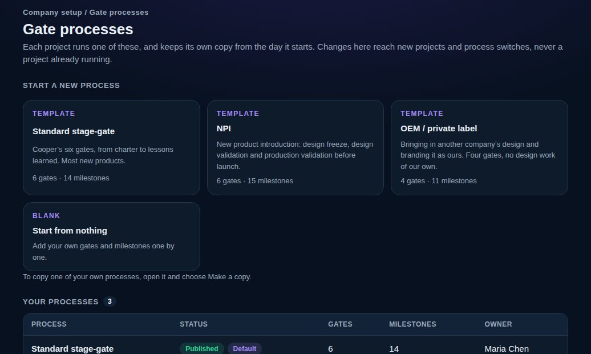Click the STATUS column header
The width and height of the screenshot is (591, 354).
coord(194,324)
